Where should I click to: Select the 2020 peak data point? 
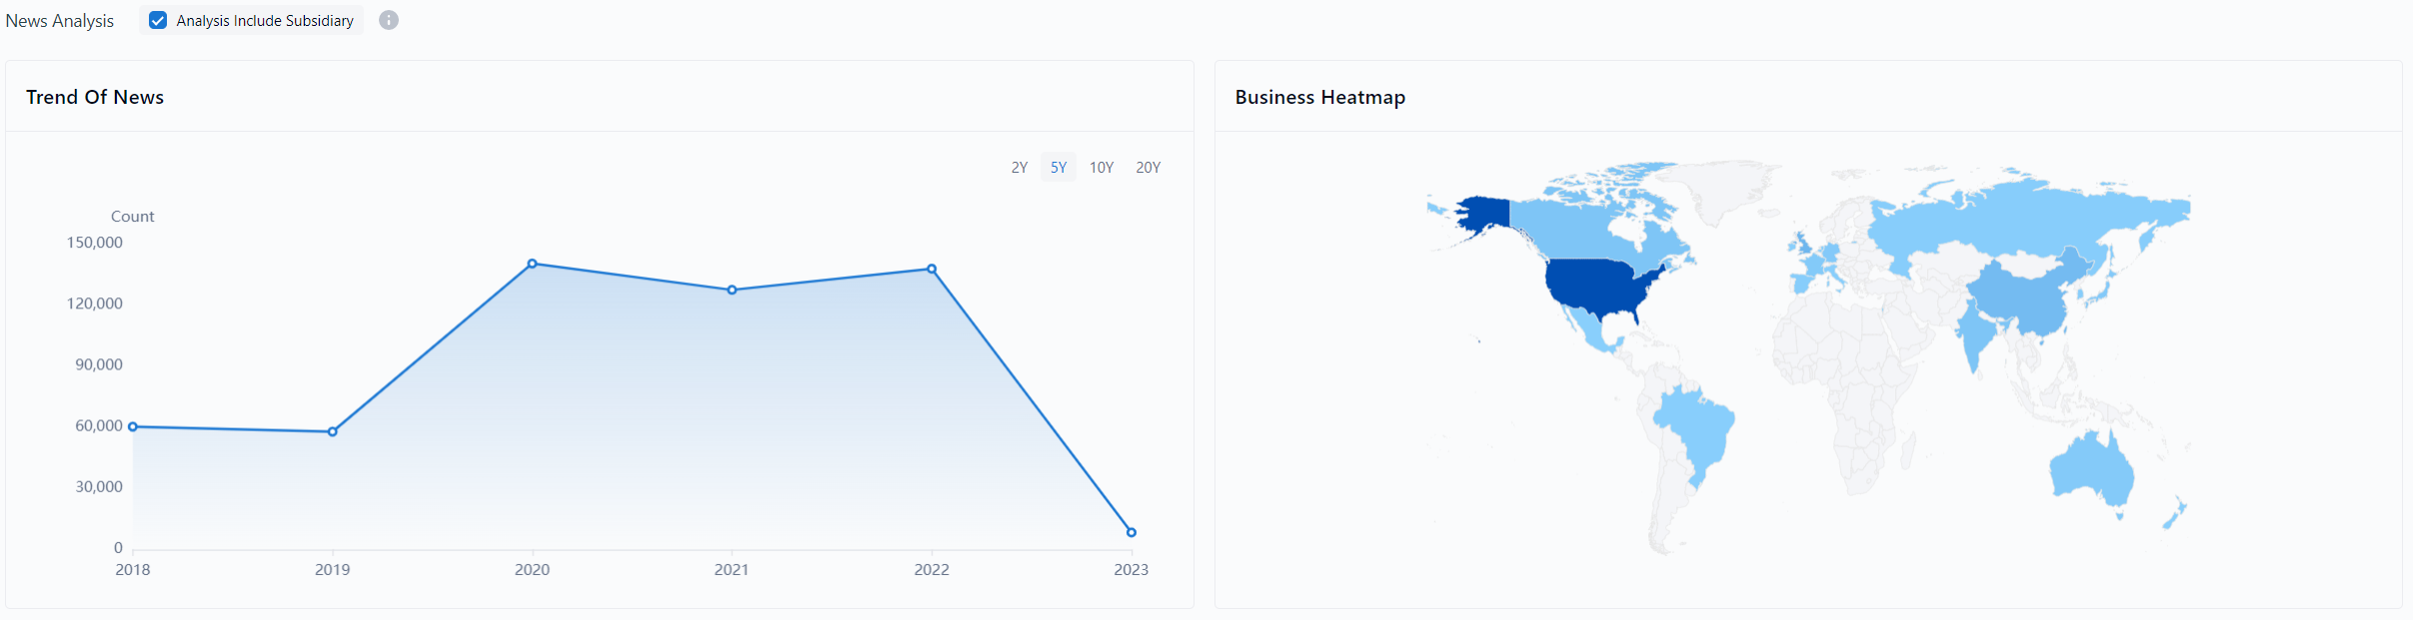pos(532,264)
